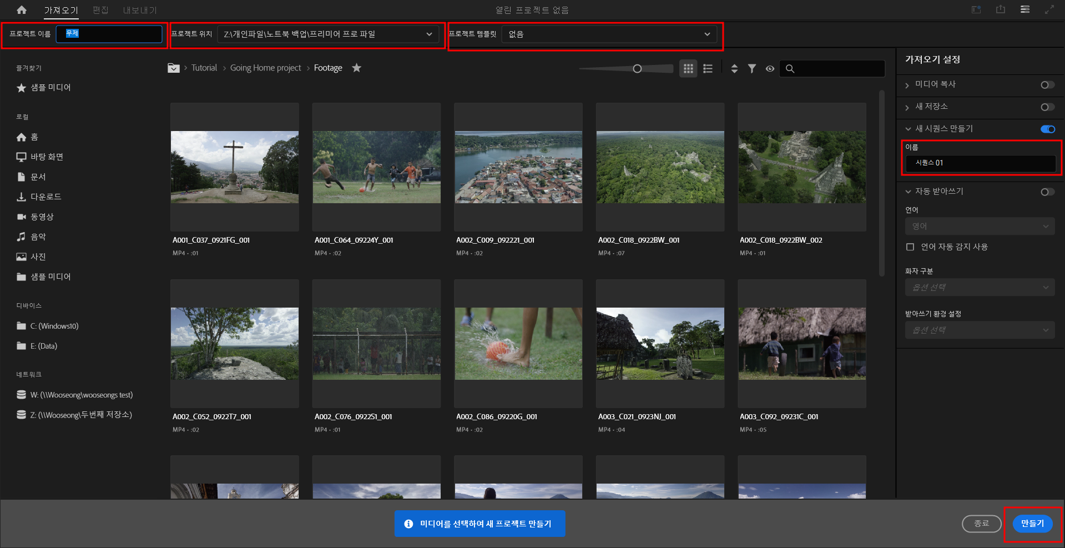Screen dimensions: 1065x548
Task: Collapse the 자동 받아쓰기 section
Action: pos(908,192)
